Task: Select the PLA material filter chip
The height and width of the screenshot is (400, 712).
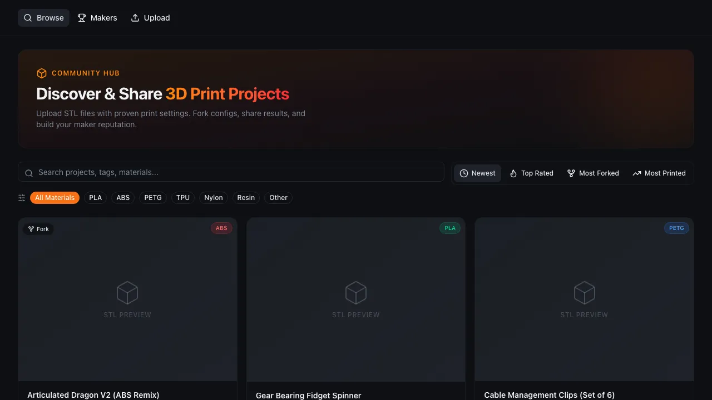Action: tap(95, 198)
